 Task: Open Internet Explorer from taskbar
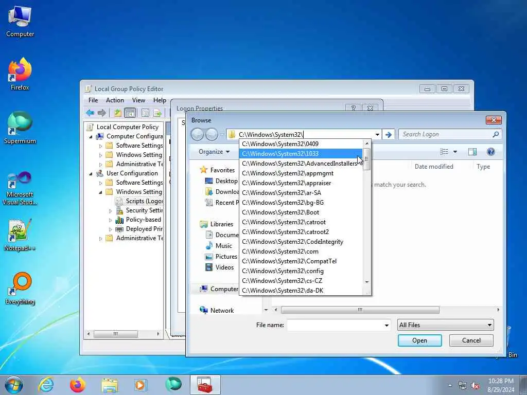pyautogui.click(x=45, y=385)
